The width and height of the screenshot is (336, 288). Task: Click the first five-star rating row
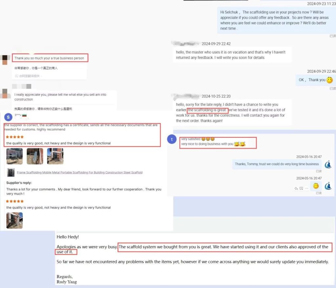(x=15, y=137)
